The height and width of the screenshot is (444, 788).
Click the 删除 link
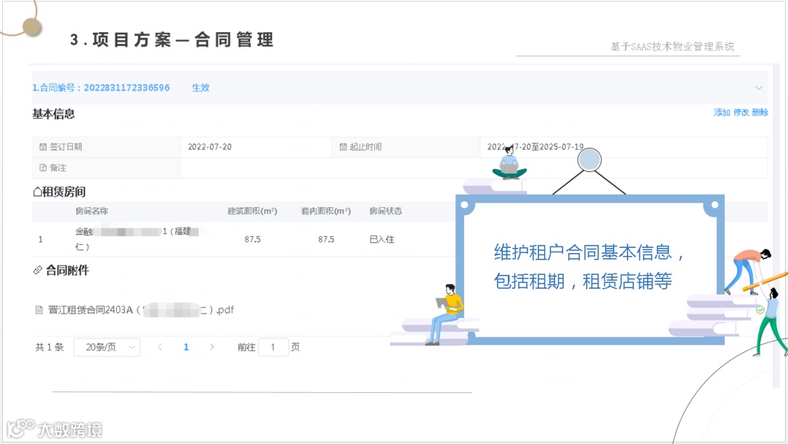[760, 112]
